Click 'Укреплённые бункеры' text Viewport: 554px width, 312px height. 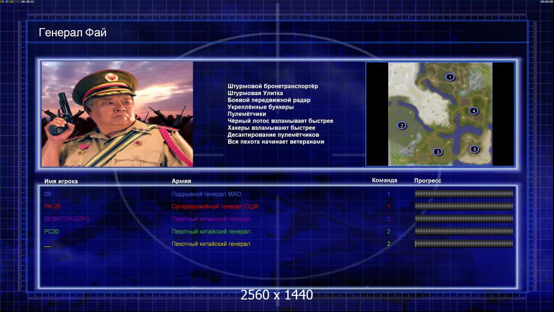(260, 107)
